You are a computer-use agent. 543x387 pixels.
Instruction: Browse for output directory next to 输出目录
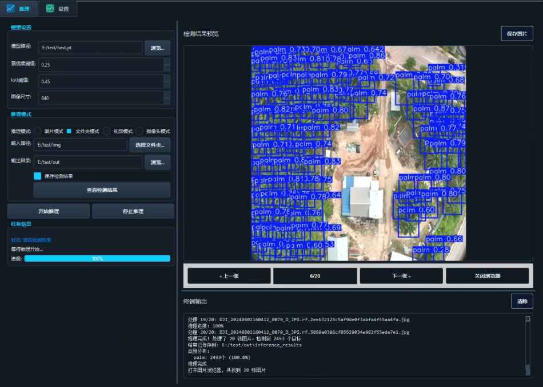pos(158,162)
